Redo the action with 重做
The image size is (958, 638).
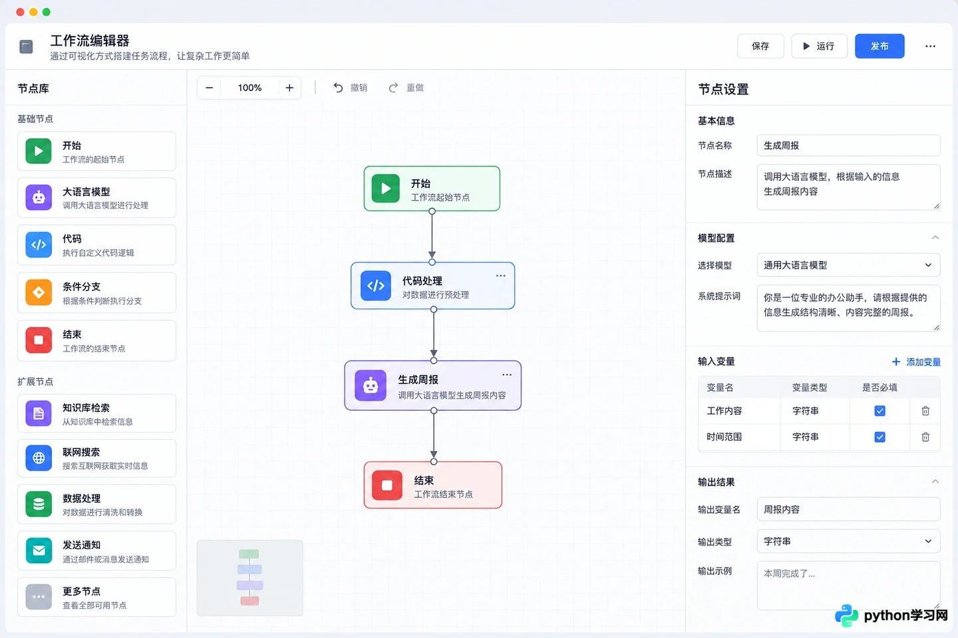(406, 88)
